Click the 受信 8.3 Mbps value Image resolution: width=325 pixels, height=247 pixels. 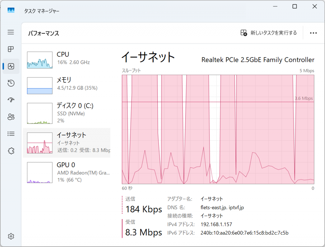(x=143, y=232)
